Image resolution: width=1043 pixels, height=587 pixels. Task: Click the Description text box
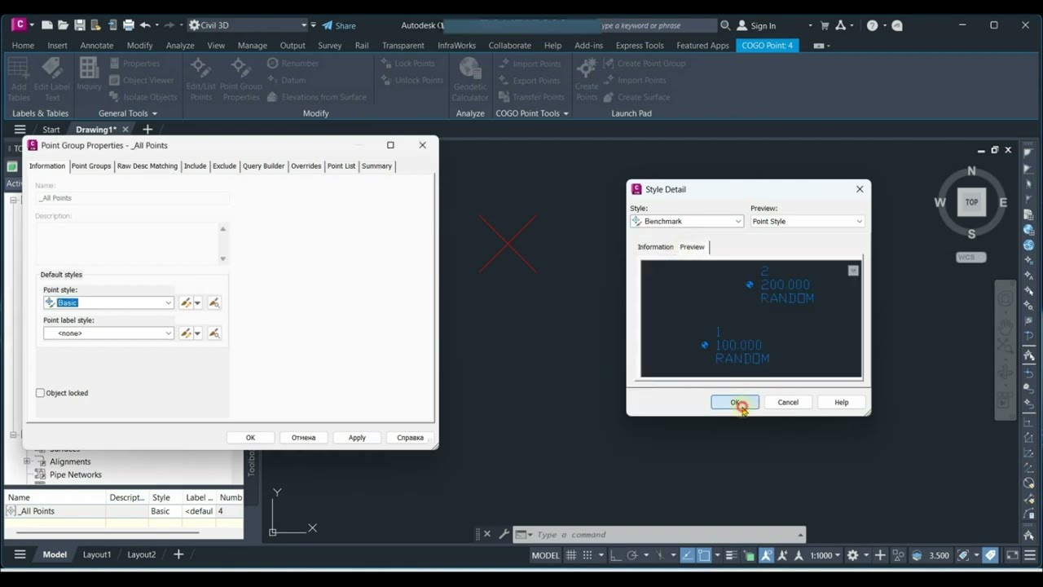pyautogui.click(x=132, y=243)
